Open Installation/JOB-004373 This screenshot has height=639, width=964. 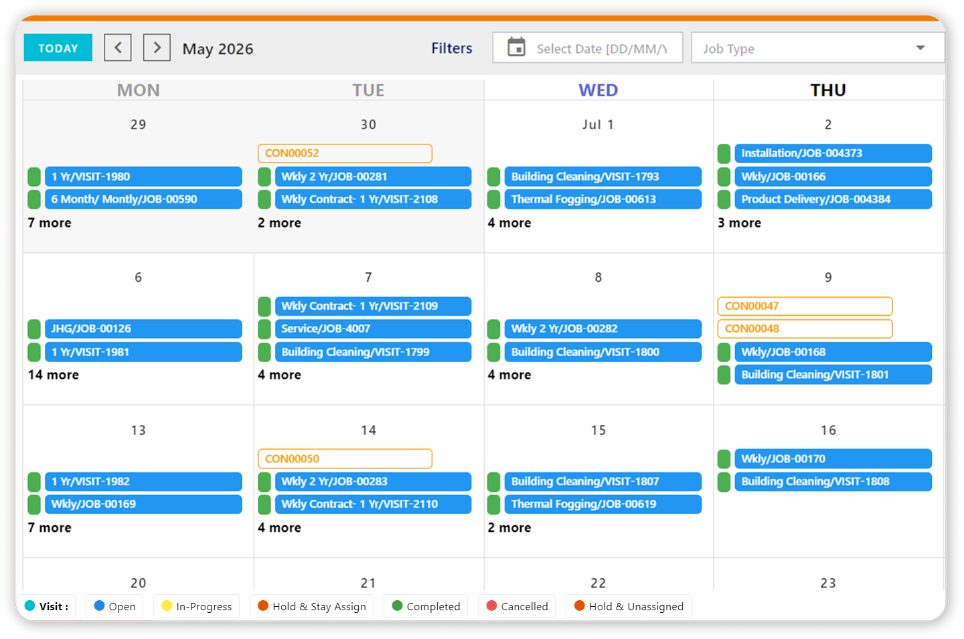[833, 153]
